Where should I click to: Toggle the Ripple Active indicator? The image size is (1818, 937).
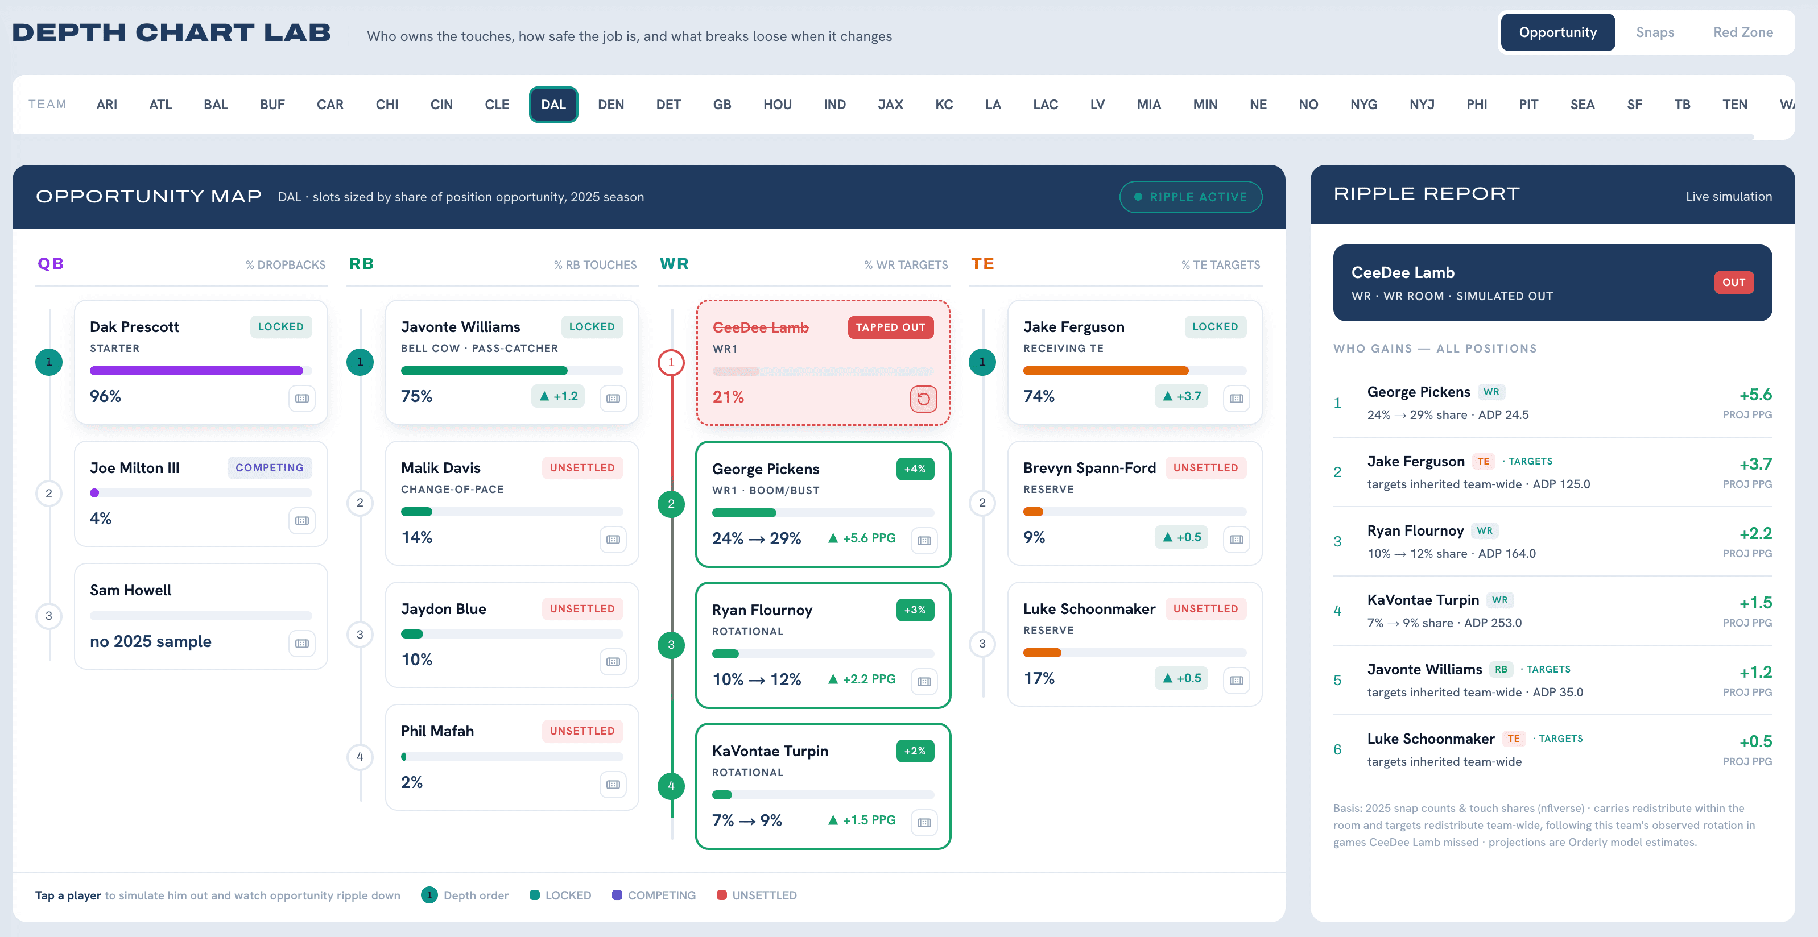coord(1191,197)
